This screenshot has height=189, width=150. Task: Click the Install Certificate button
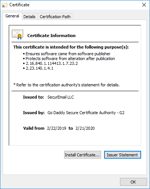click(x=83, y=155)
